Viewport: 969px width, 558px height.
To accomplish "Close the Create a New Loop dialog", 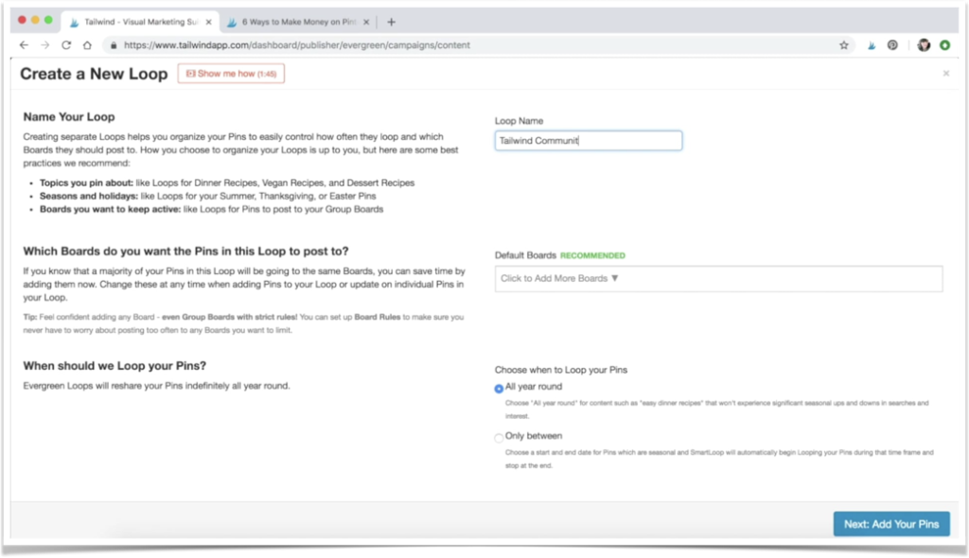I will pyautogui.click(x=946, y=74).
